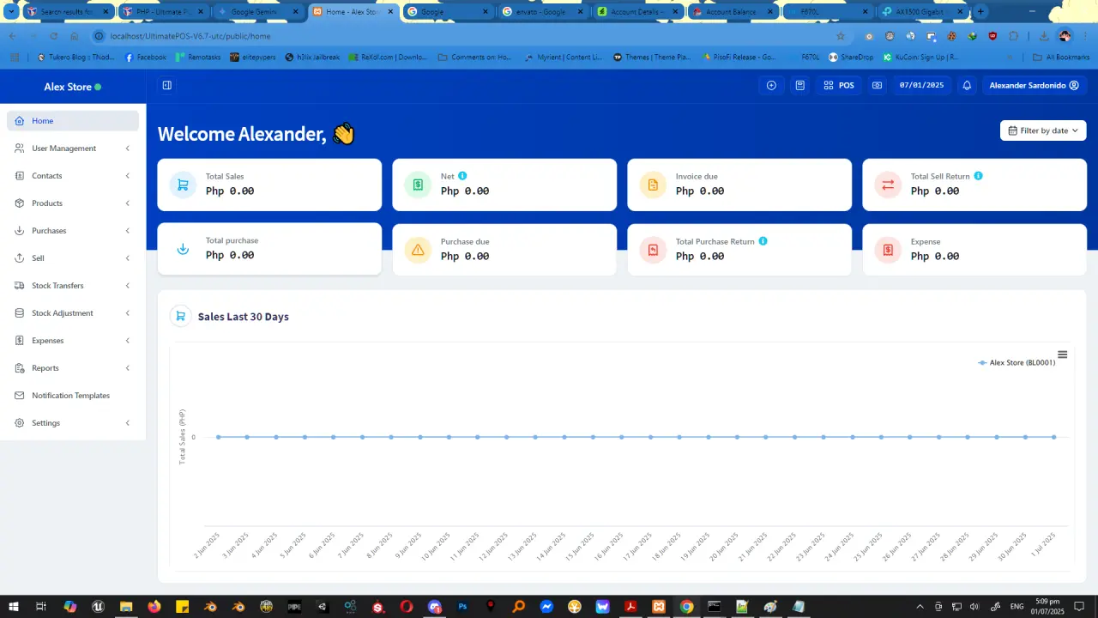
Task: Click the Total purchase download-arrow icon
Action: click(183, 249)
